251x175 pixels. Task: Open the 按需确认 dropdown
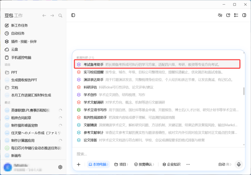pyautogui.click(x=144, y=165)
